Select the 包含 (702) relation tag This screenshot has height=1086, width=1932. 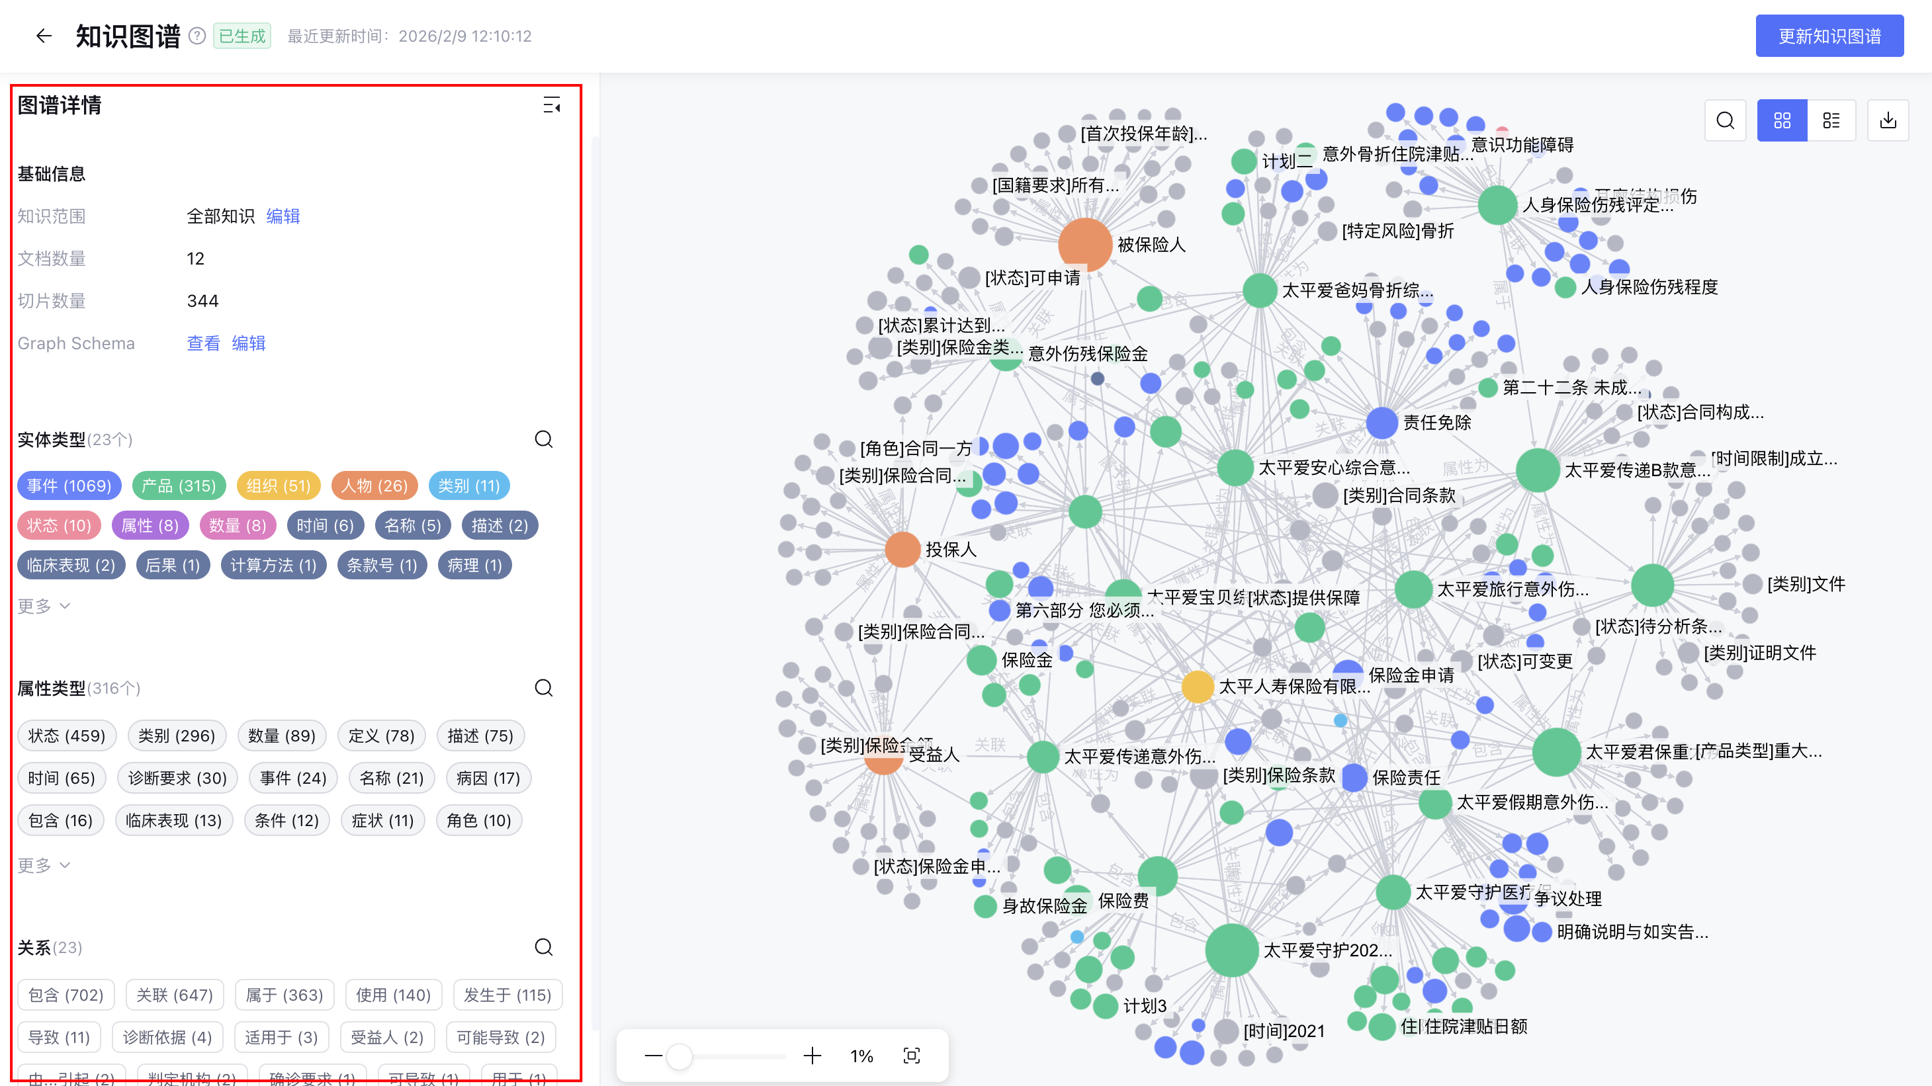coord(66,995)
